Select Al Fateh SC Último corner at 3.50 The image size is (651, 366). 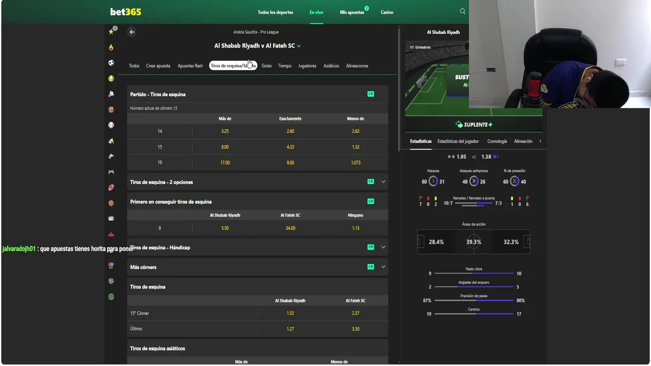click(x=356, y=329)
